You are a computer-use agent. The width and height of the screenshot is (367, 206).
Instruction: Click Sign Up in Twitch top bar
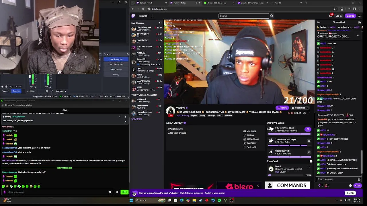coord(350,16)
